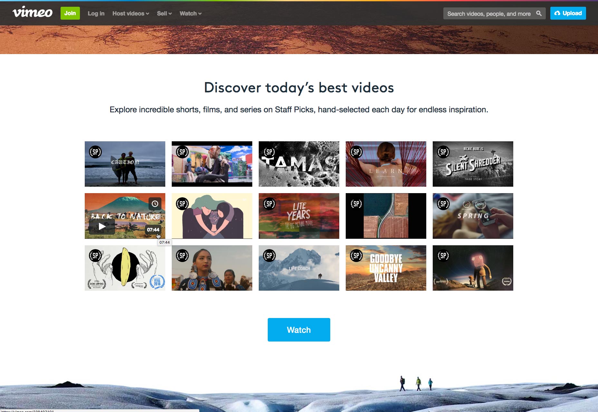Image resolution: width=598 pixels, height=412 pixels.
Task: Play the Back to Nature video
Action: coord(102,226)
